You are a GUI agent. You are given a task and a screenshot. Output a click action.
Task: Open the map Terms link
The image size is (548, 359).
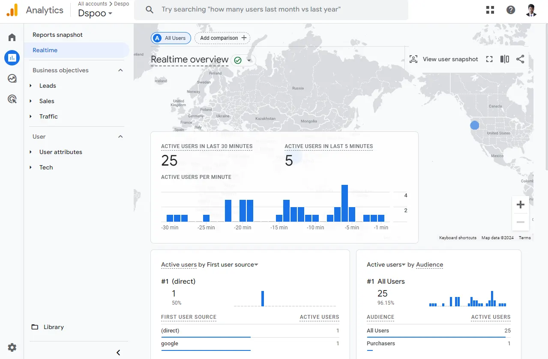click(x=524, y=238)
